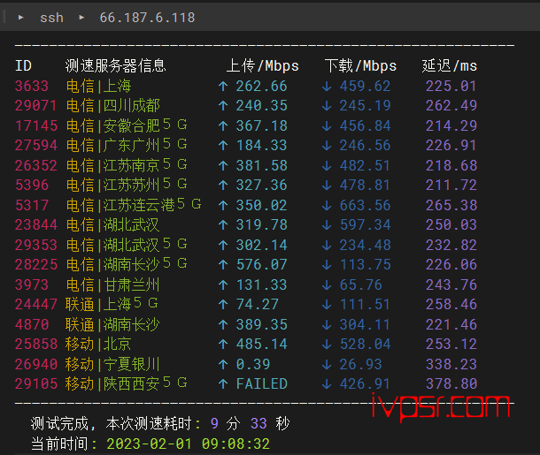Click download value 113.75

(x=365, y=264)
